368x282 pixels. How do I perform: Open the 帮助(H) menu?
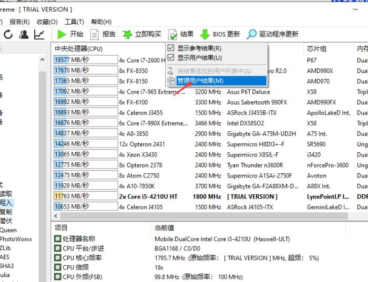(101, 22)
